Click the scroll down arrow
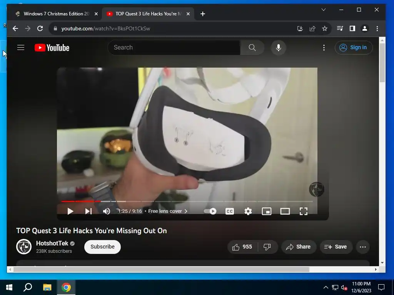 (x=382, y=263)
